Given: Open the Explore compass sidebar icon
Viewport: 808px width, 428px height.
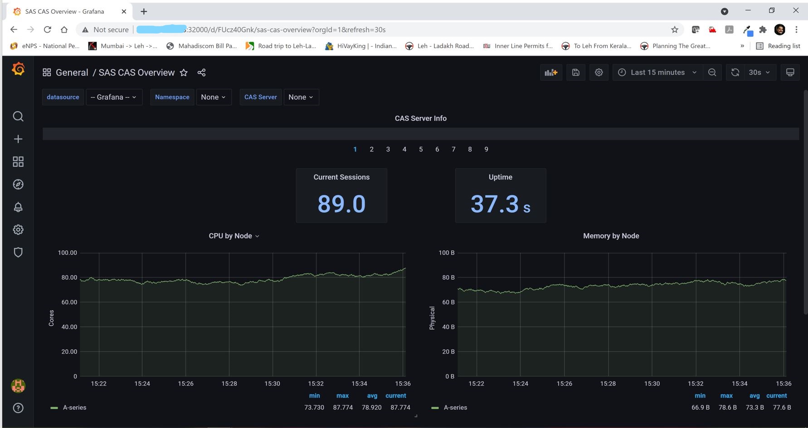Looking at the screenshot, I should coord(18,185).
